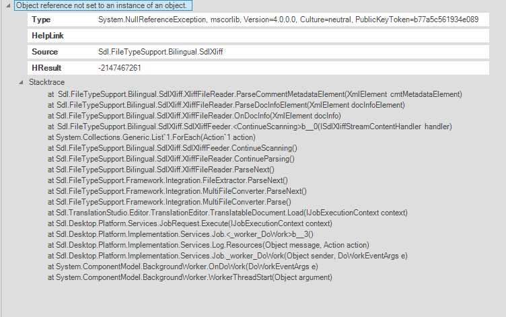Select the XliffFileReader.ContinueParsing() line
Image resolution: width=506 pixels, height=317 pixels.
tap(171, 159)
